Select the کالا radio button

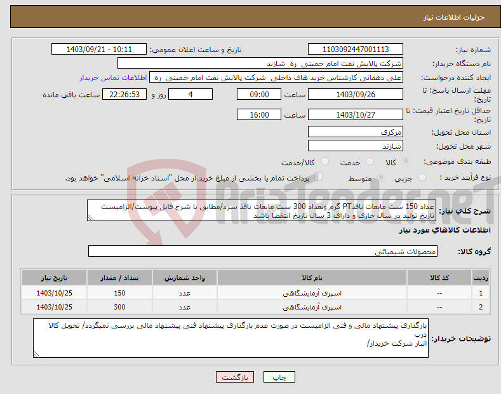406,161
